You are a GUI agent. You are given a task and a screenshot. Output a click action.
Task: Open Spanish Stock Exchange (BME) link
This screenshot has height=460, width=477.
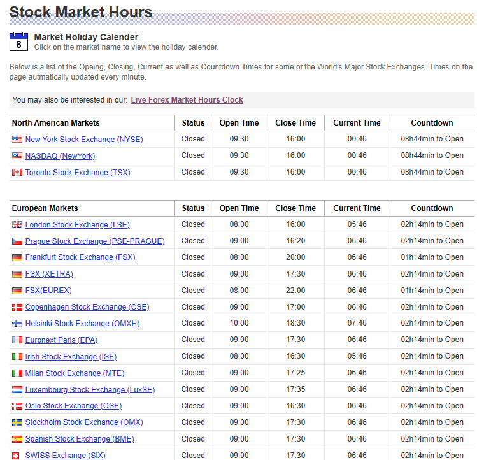[80, 439]
